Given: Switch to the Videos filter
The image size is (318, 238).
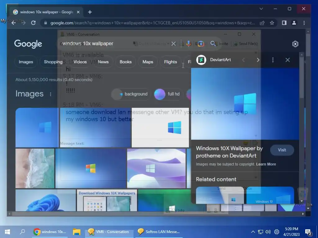Looking at the screenshot, I should click(x=80, y=62).
